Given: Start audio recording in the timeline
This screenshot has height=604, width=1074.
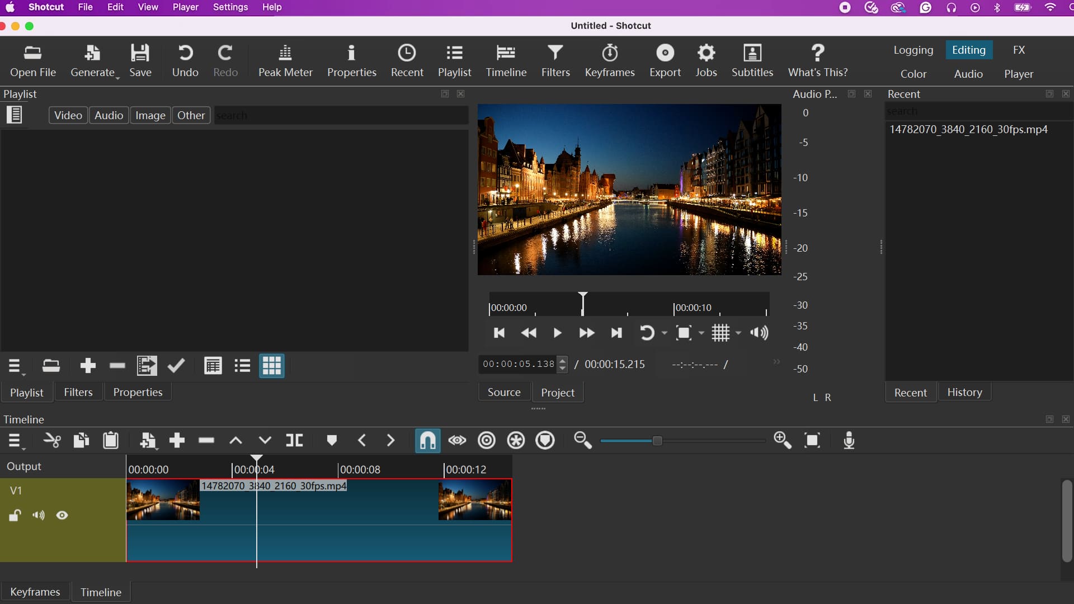Looking at the screenshot, I should (849, 441).
